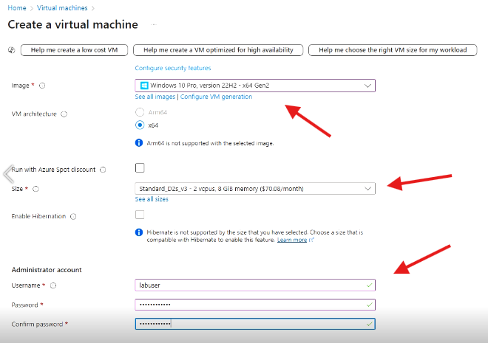Image resolution: width=488 pixels, height=343 pixels.
Task: Click Help me create a low cost VM
Action: [74, 50]
